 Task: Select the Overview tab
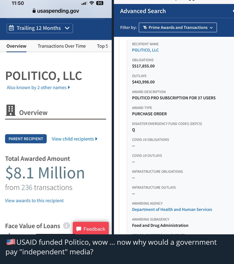click(16, 46)
